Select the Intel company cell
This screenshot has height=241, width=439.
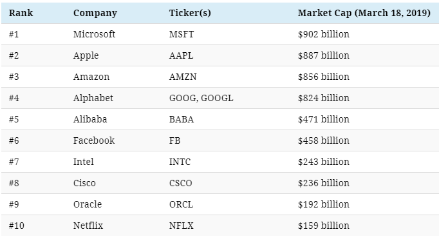click(83, 162)
